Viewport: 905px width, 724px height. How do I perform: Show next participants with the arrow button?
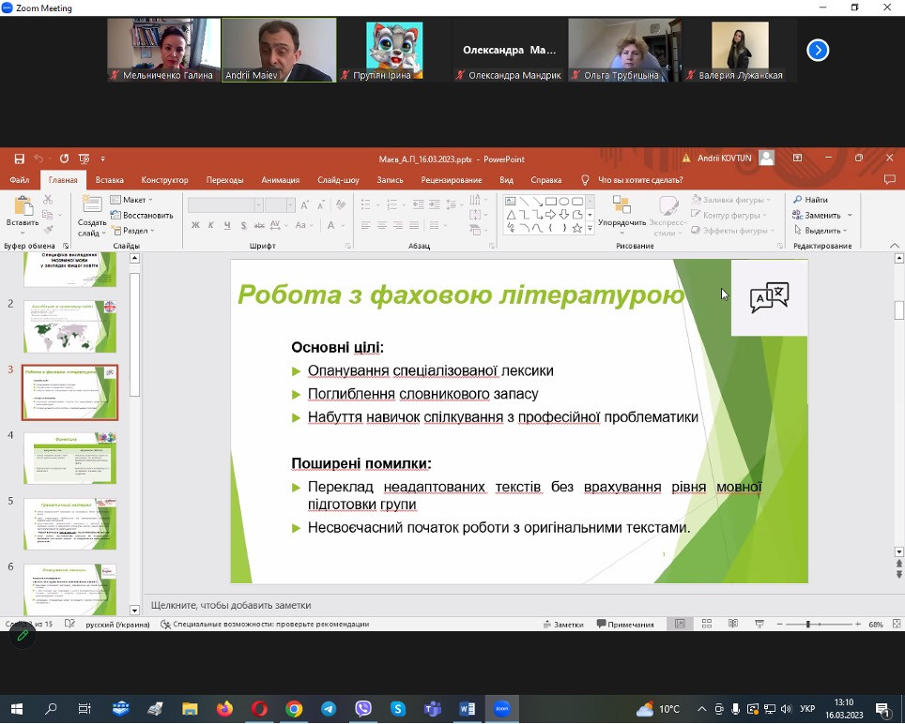[x=818, y=50]
